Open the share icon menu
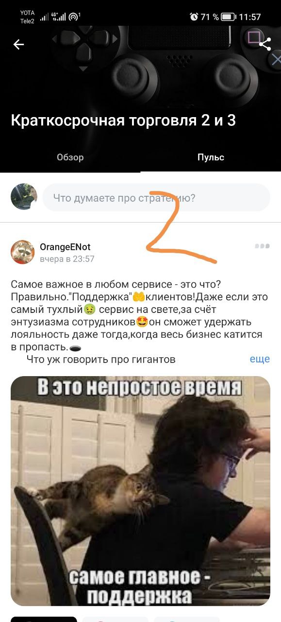281x622 pixels. (x=265, y=44)
